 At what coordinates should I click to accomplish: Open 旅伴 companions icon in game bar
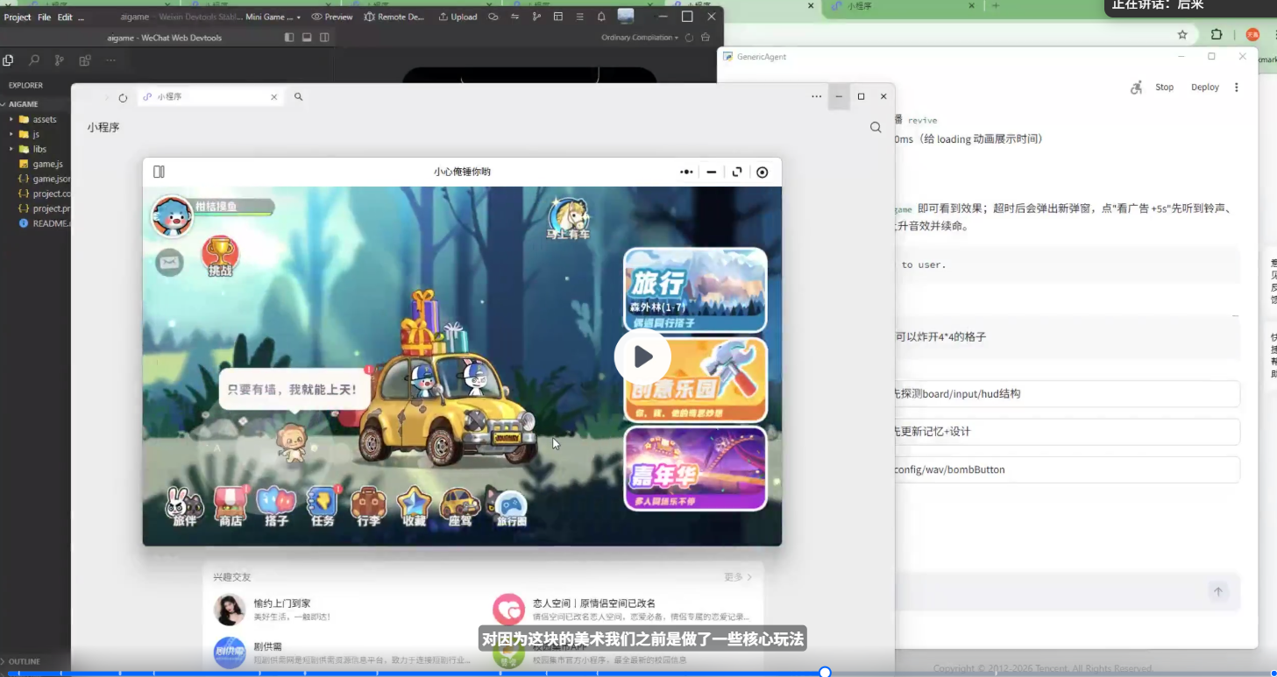point(184,507)
